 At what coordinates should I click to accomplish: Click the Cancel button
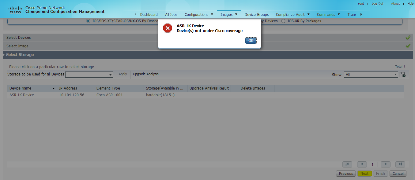tap(398, 174)
